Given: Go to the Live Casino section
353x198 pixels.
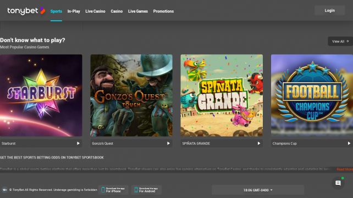Looking at the screenshot, I should click(x=95, y=11).
